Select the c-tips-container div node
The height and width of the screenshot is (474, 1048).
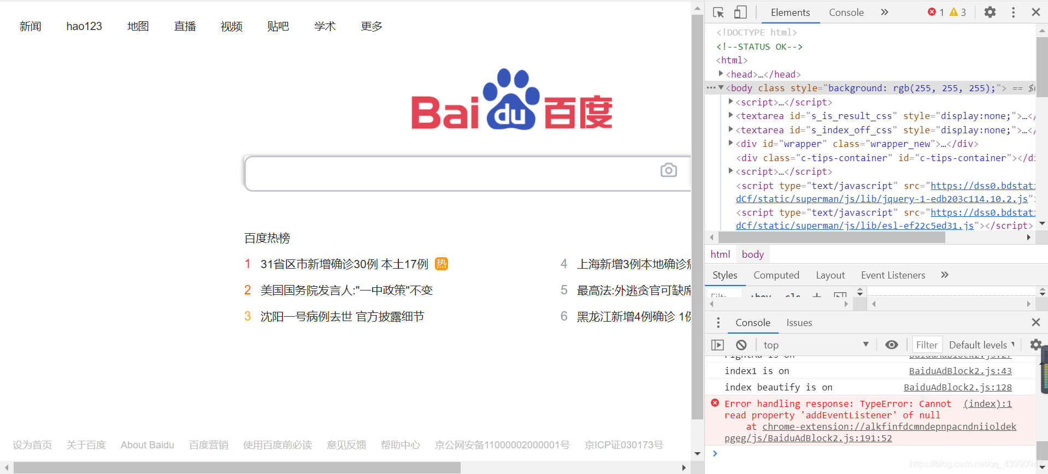[x=885, y=158]
